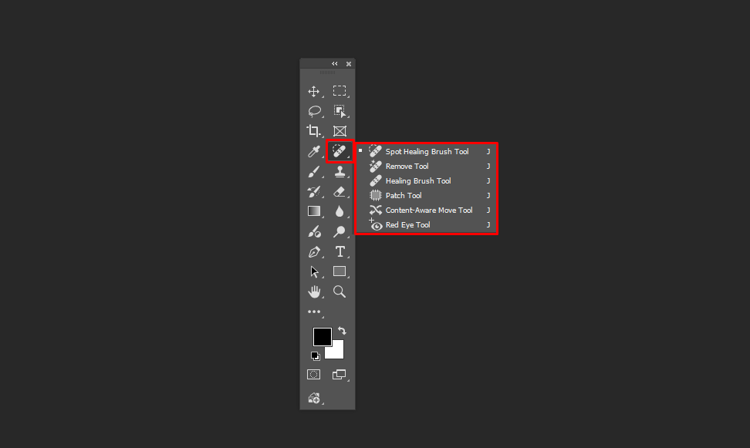Select the Rectangle shape tool
This screenshot has height=448, width=750.
tap(340, 271)
